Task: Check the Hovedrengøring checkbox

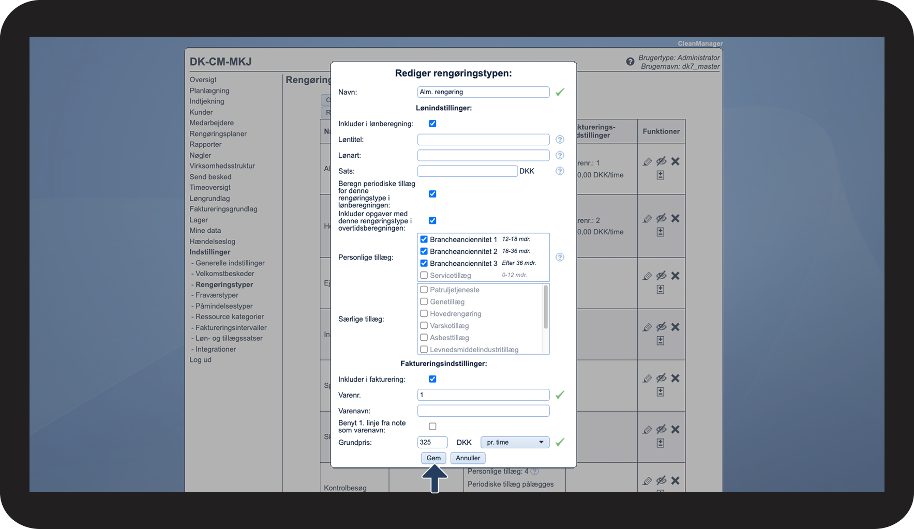Action: (x=424, y=313)
